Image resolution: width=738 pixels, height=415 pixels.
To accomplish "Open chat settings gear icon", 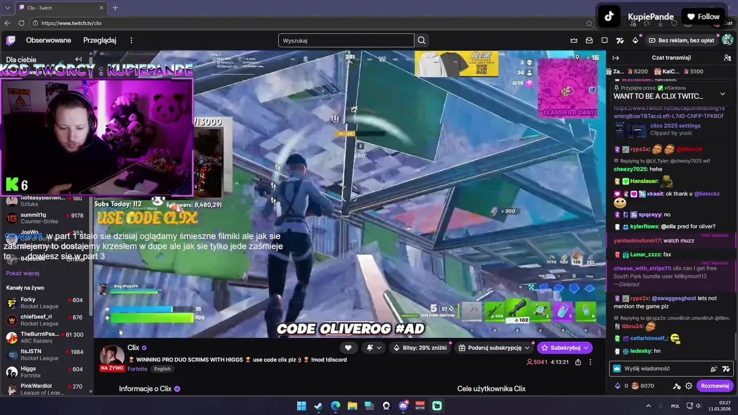I will (x=688, y=386).
